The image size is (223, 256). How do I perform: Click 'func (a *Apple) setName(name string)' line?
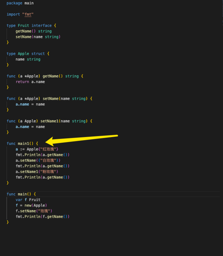coord(49,99)
